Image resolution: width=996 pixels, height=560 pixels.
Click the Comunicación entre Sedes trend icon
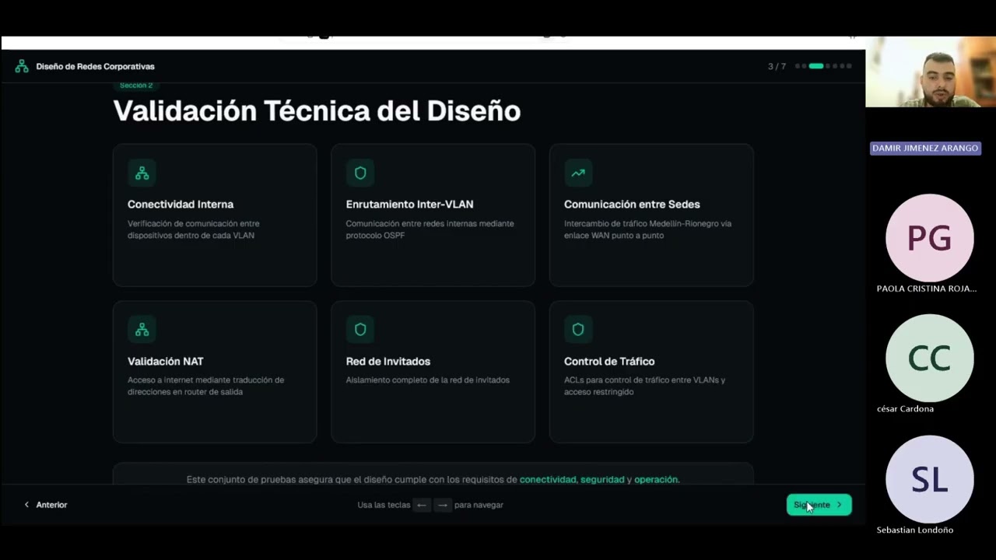[x=578, y=173]
